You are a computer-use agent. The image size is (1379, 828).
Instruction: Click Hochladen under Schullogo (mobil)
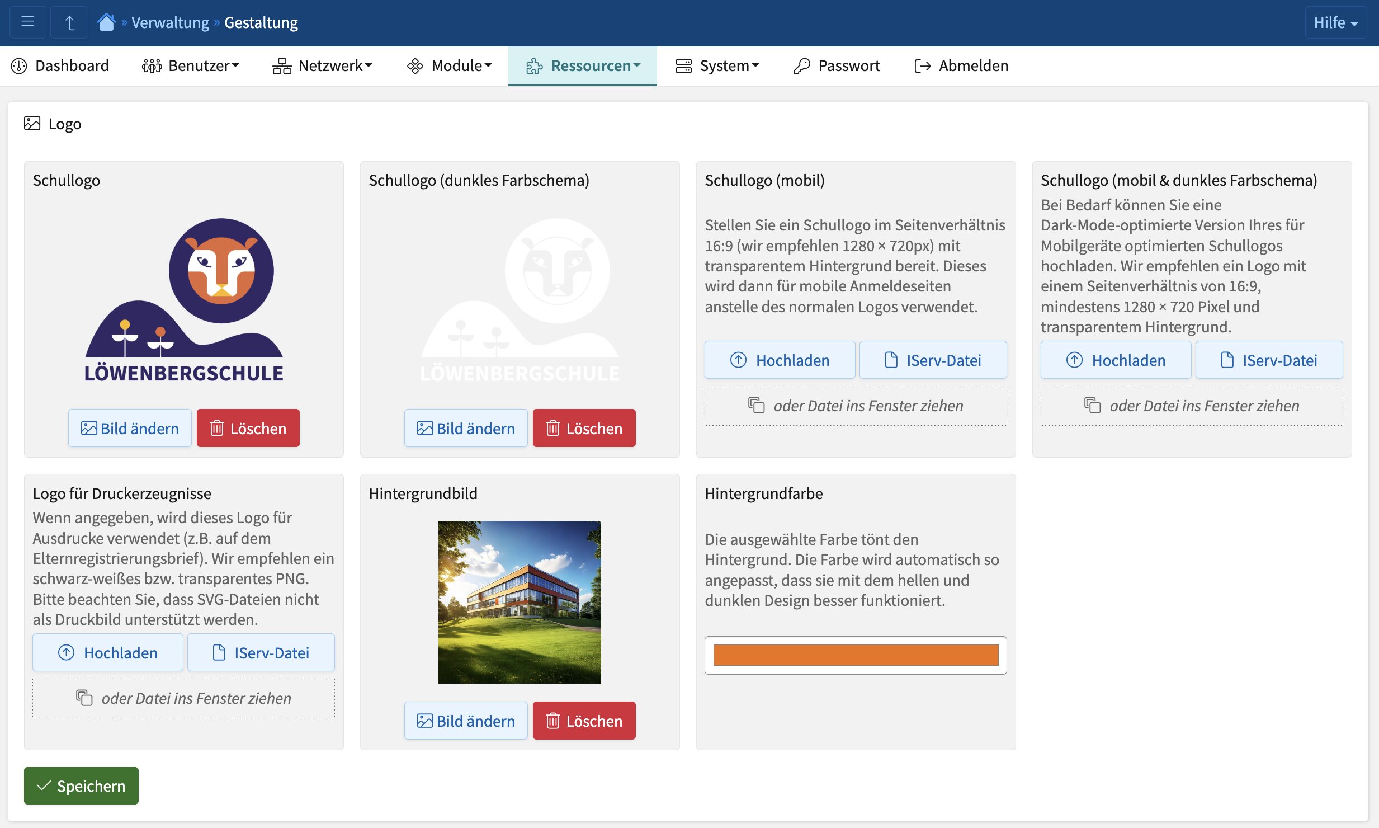(x=780, y=360)
